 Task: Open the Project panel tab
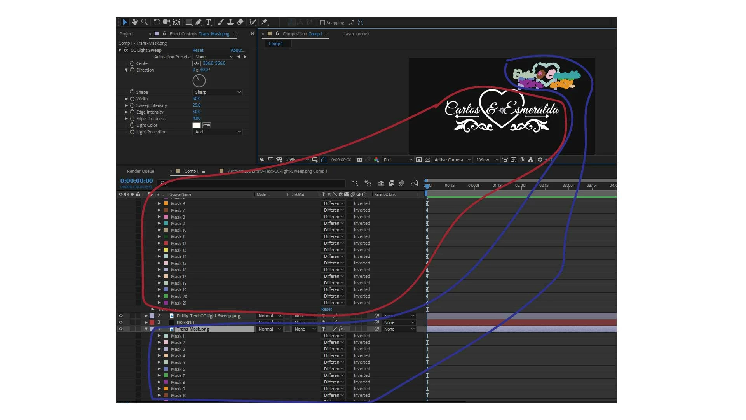(x=126, y=34)
